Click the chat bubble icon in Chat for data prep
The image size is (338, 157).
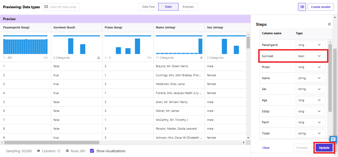pyautogui.click(x=46, y=7)
